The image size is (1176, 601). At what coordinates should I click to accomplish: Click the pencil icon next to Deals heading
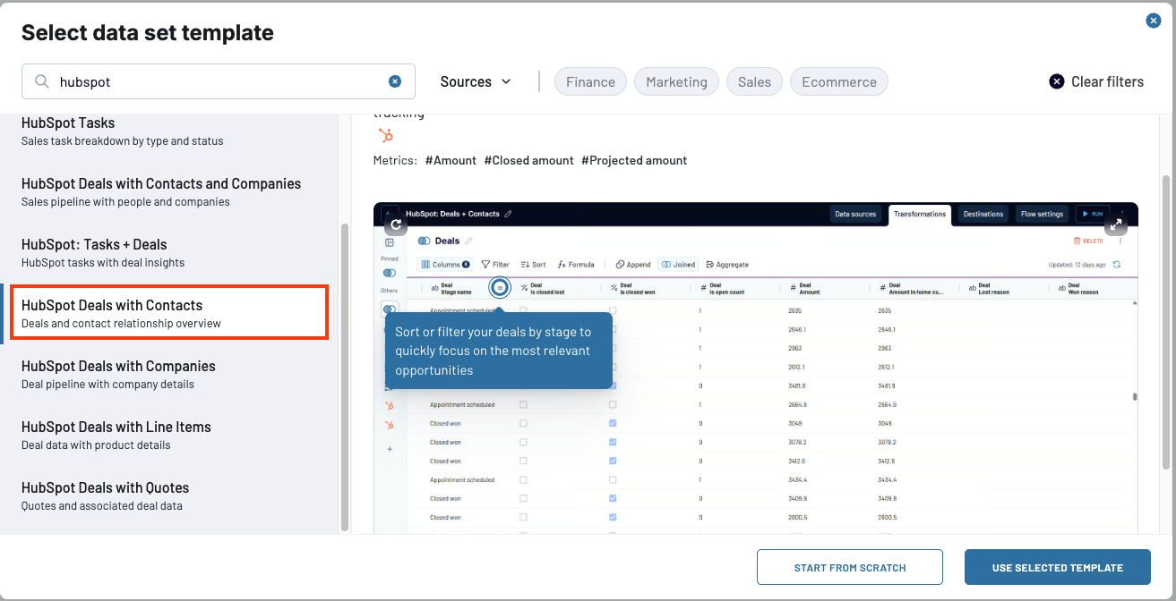coord(468,241)
